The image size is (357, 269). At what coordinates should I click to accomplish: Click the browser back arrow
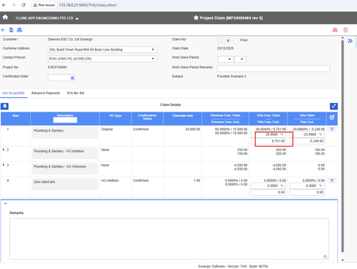click(x=4, y=5)
